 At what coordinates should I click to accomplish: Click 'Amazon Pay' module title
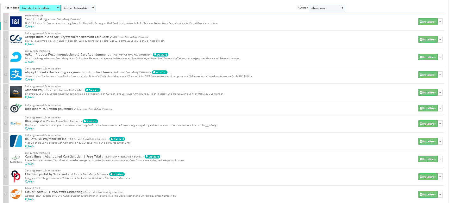click(x=34, y=90)
